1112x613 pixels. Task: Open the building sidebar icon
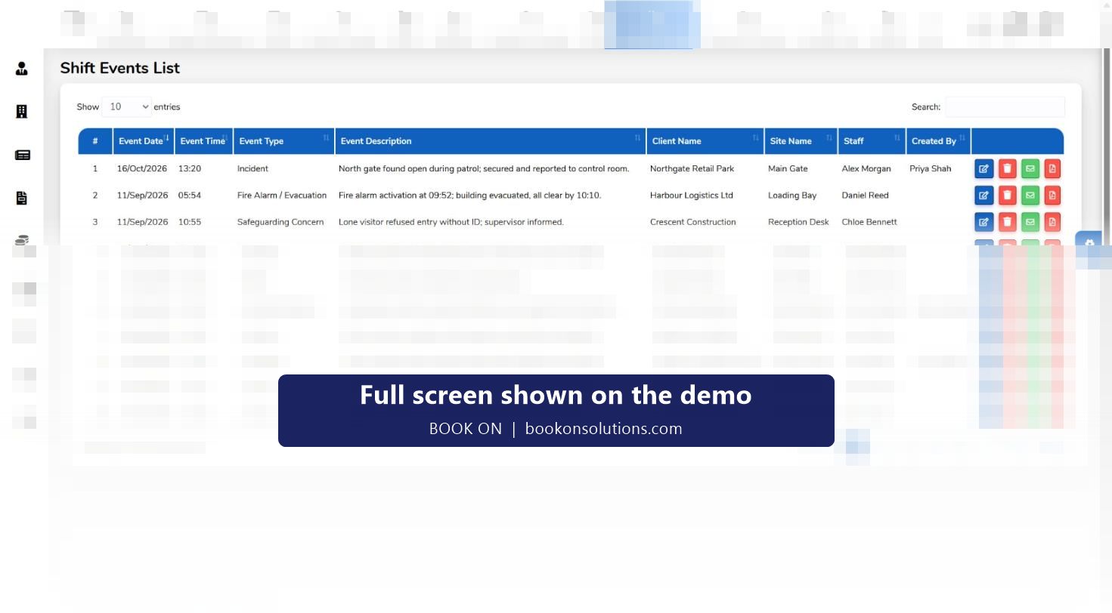pyautogui.click(x=21, y=112)
